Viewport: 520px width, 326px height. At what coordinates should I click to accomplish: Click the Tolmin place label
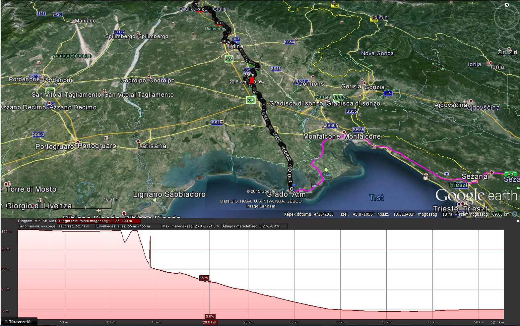click(379, 17)
